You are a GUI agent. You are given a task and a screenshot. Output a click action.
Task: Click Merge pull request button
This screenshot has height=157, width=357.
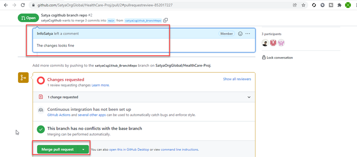[58, 149]
